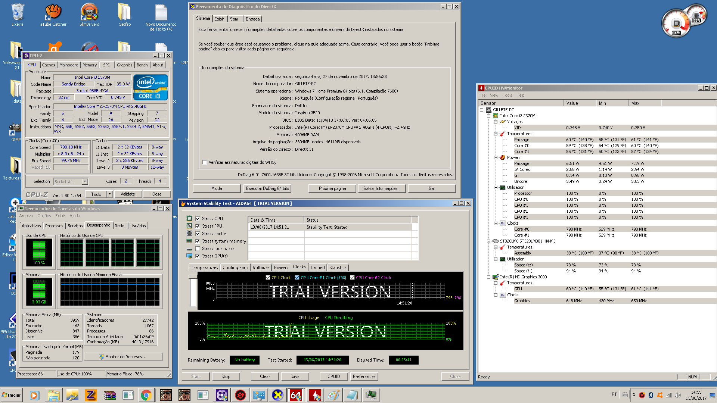Uncheck Stress FPU in AIDA64

pyautogui.click(x=198, y=226)
